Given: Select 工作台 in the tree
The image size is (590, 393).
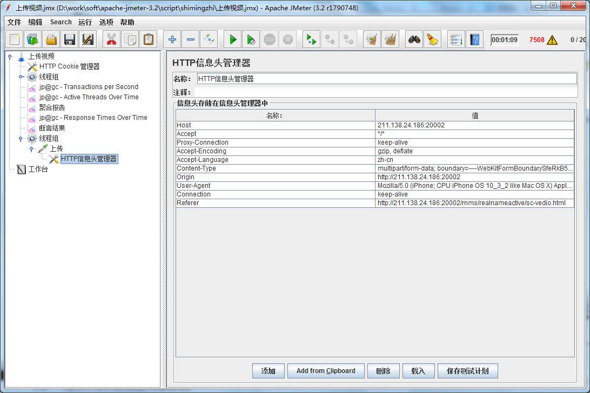Looking at the screenshot, I should [x=38, y=169].
